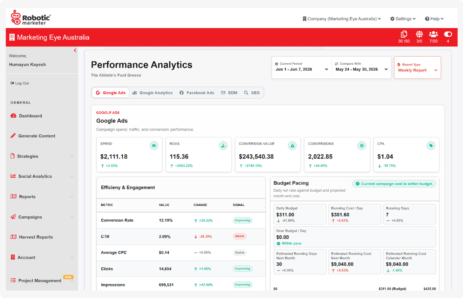Click the Robotic Marketer logo
This screenshot has height=298, width=463.
pyautogui.click(x=31, y=17)
